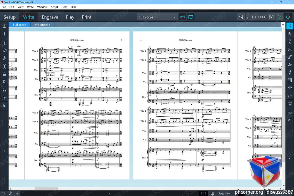Open the Tempo panel
Viewport: 294px width, 196px height.
pos(290,49)
